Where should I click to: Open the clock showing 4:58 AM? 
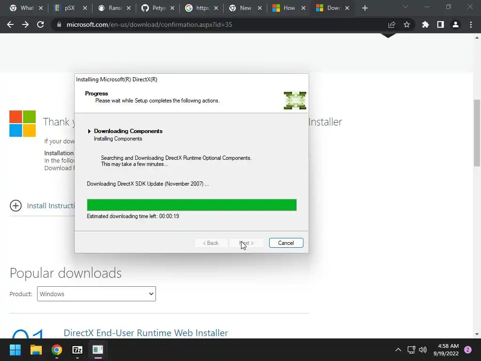pyautogui.click(x=446, y=350)
